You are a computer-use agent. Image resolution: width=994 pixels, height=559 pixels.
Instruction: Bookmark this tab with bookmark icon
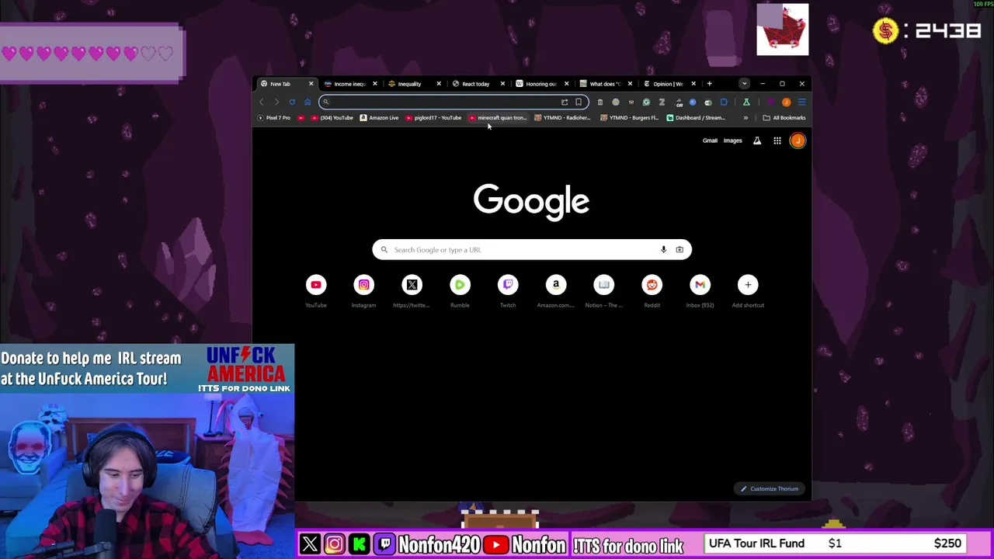pyautogui.click(x=579, y=102)
